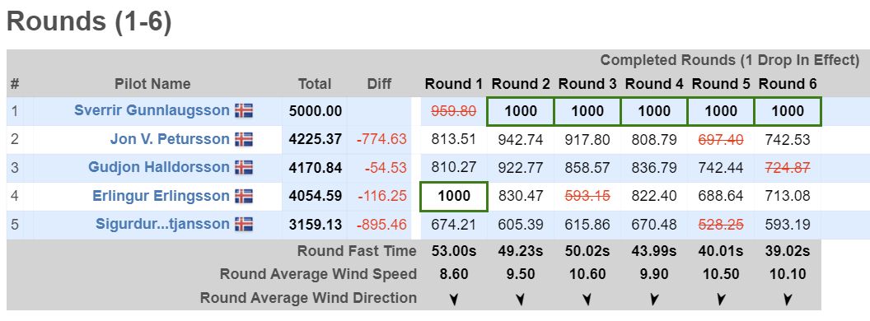Select the Round 1 column header
Image resolution: width=870 pixels, height=321 pixels.
tap(454, 84)
